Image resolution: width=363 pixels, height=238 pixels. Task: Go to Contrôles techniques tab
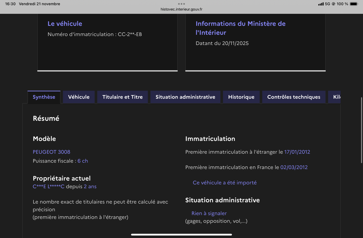(294, 97)
